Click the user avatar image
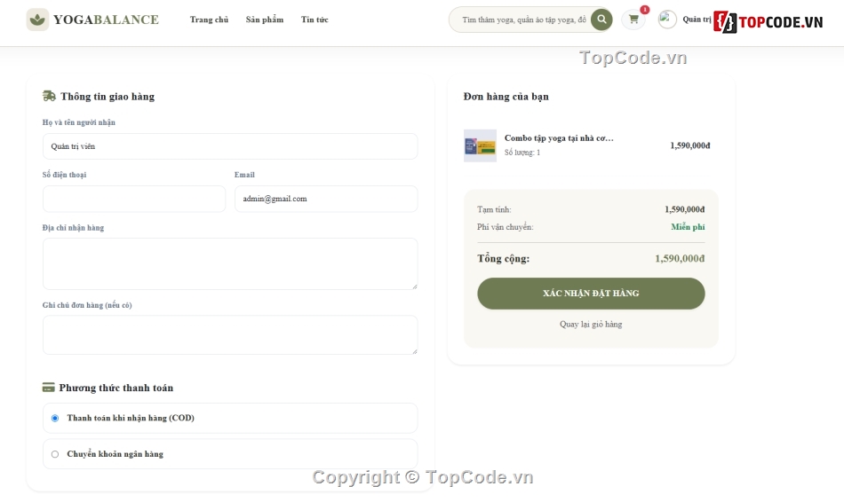Viewport: 844px width, 502px height. [667, 20]
